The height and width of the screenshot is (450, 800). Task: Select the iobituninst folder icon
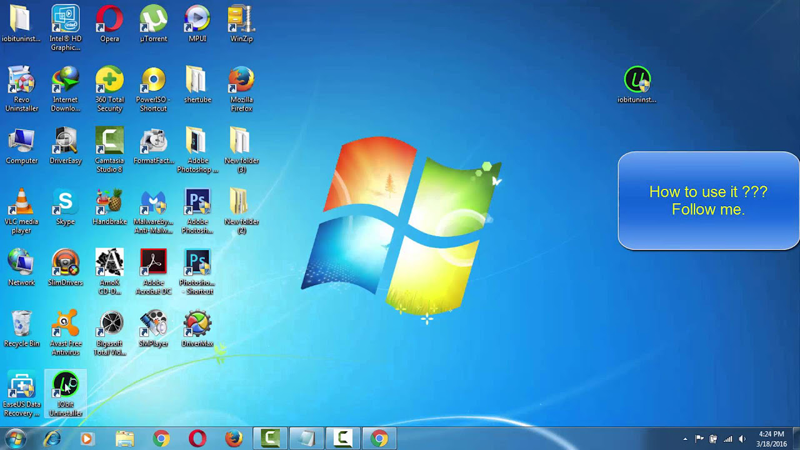point(22,24)
